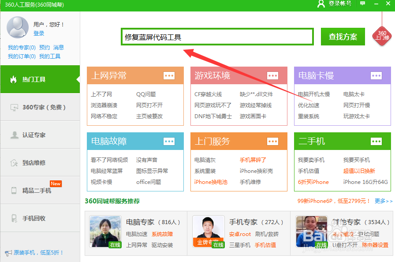395x262 pixels.
Task: Open the feedback message icon in title bar
Action: [x=362, y=3]
